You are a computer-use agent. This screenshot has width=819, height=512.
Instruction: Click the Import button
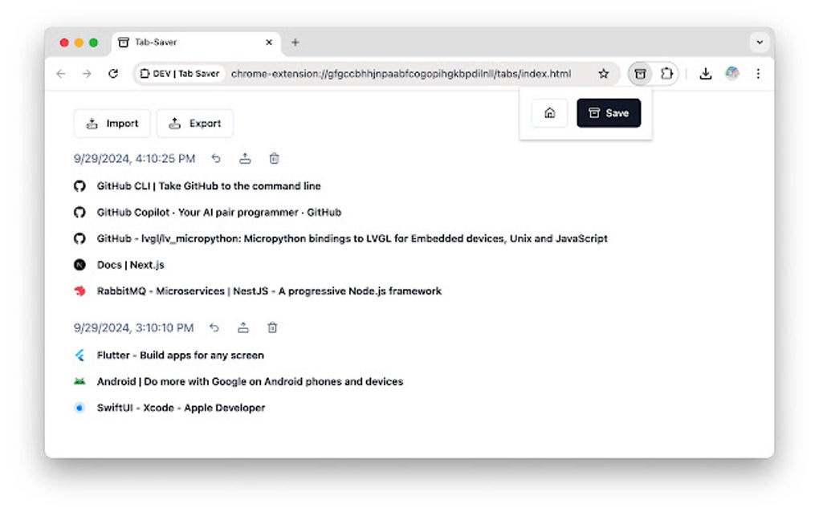point(112,123)
